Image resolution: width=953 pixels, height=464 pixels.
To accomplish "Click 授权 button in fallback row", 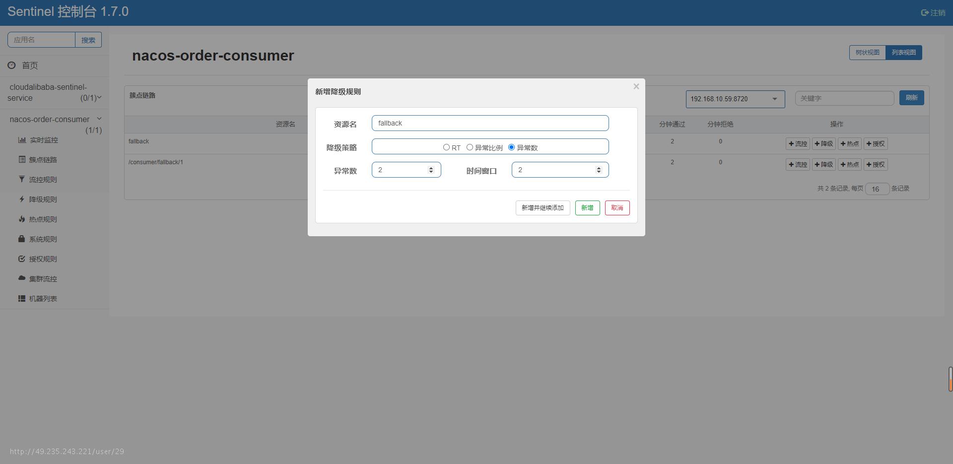I will [x=876, y=144].
